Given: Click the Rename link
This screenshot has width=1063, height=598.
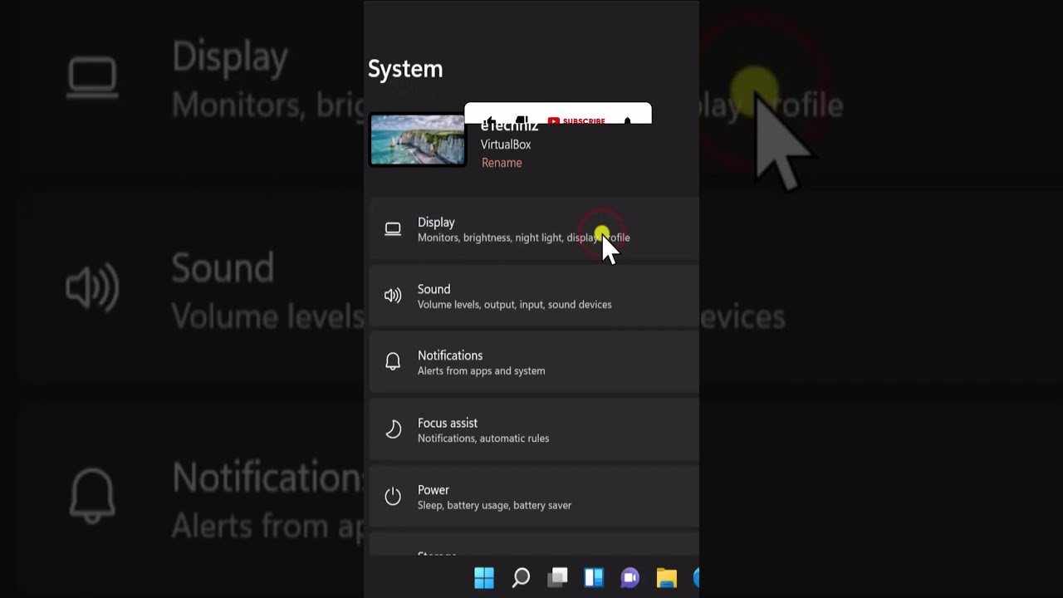Looking at the screenshot, I should point(502,163).
